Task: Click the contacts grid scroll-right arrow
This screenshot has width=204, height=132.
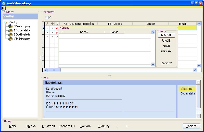Action: point(195,70)
